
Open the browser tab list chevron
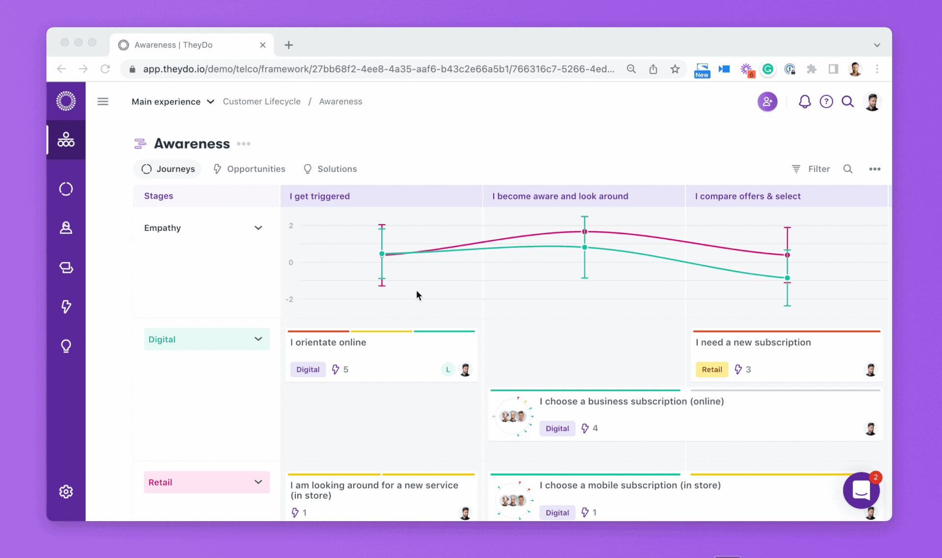[x=877, y=45]
